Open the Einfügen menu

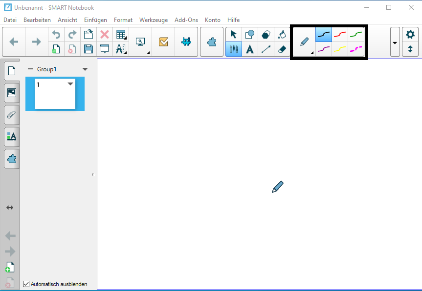(95, 20)
